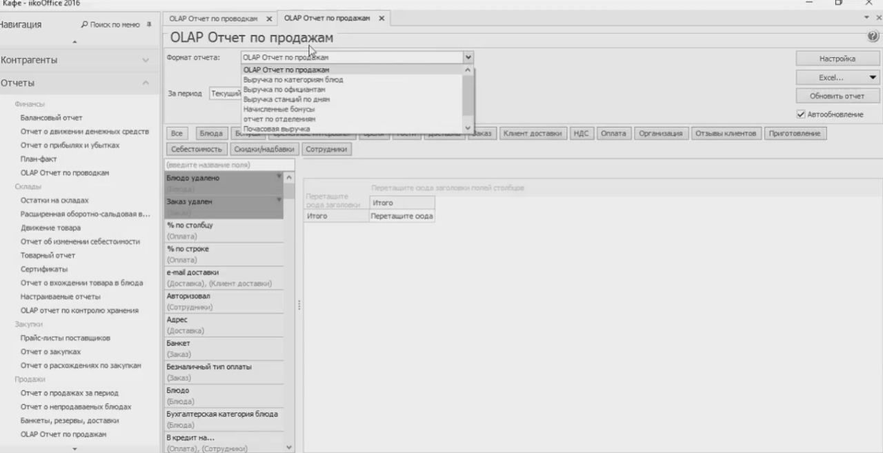The height and width of the screenshot is (453, 883).
Task: Expand the Контрагенты section
Action: coord(145,60)
